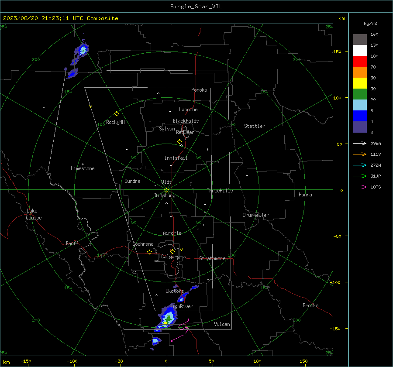Pick the light blue 8-20 legend block
Screen dimensions: 393x367
point(360,105)
